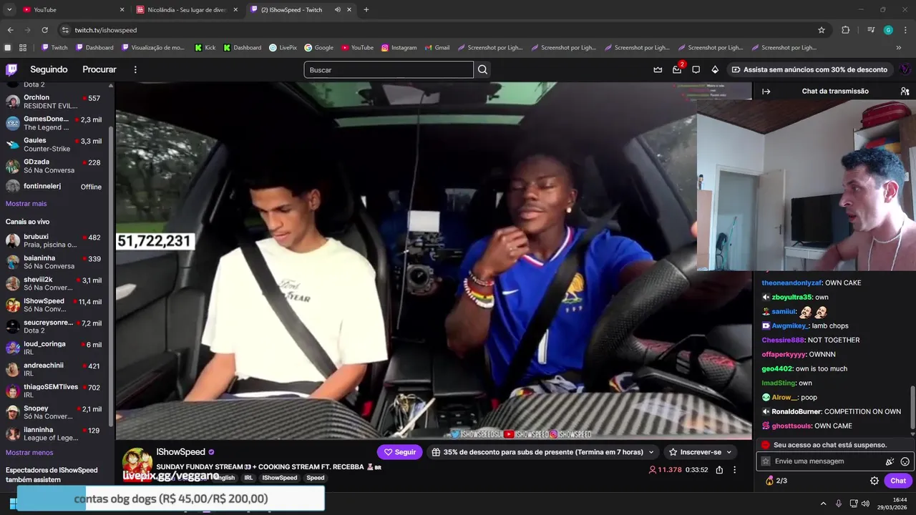
Task: Reload the Twitch page
Action: [x=44, y=30]
